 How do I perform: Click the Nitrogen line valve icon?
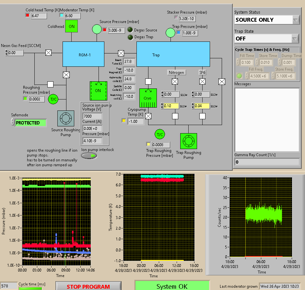pyautogui.click(x=175, y=81)
